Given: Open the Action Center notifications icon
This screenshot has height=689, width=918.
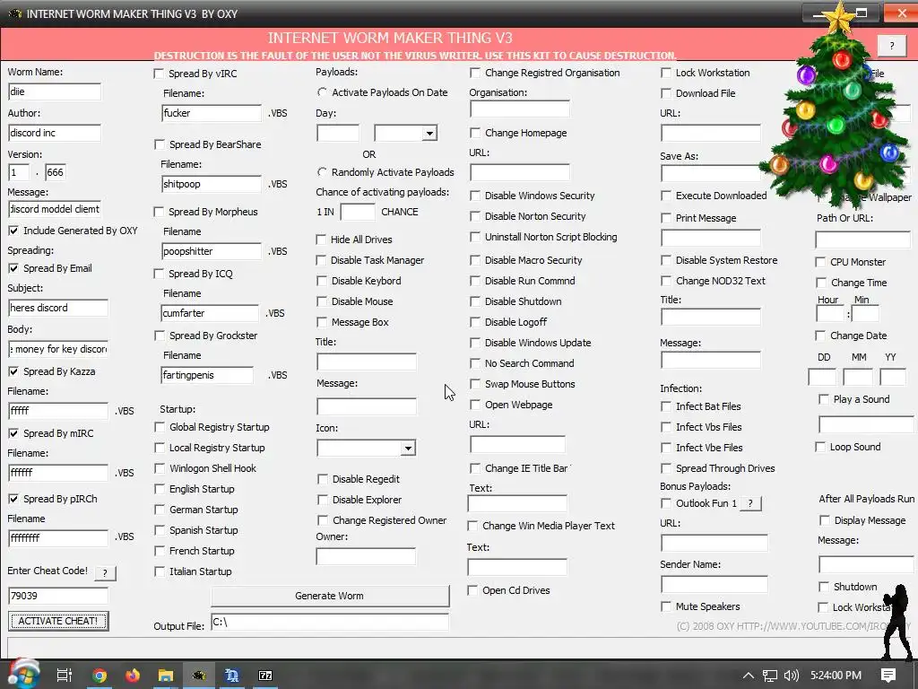Looking at the screenshot, I should tap(888, 676).
